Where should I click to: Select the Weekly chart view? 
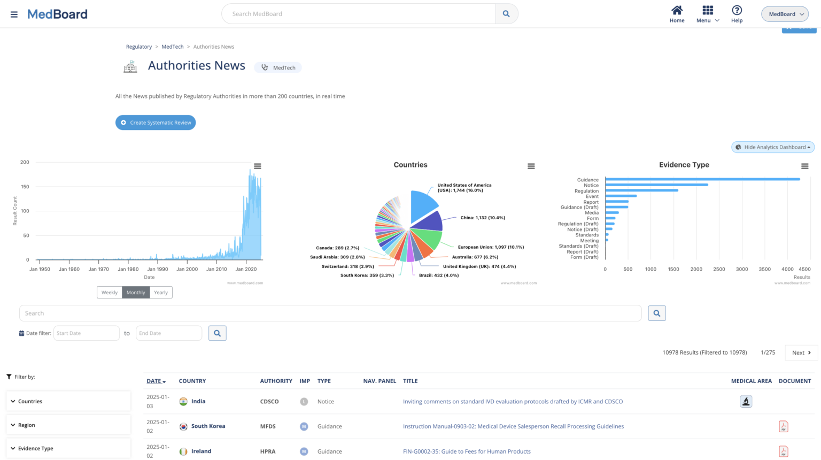click(110, 292)
